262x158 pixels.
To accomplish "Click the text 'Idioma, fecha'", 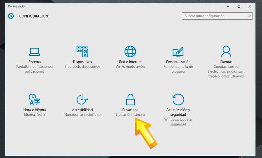I will 34,114.
